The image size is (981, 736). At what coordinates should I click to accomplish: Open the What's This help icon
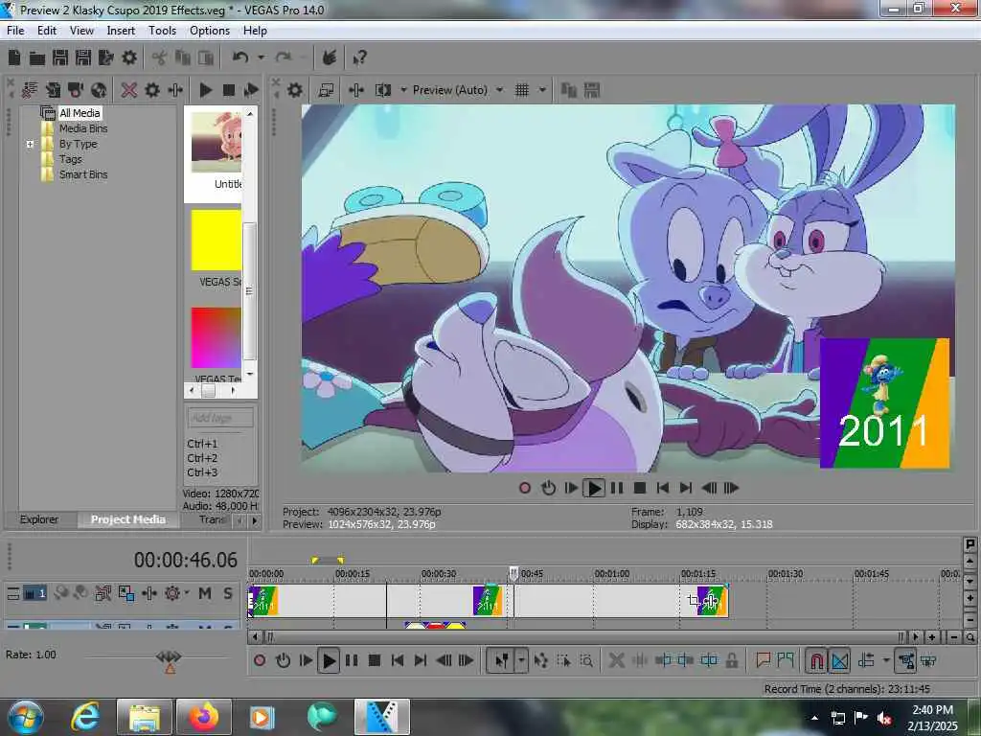click(x=359, y=58)
